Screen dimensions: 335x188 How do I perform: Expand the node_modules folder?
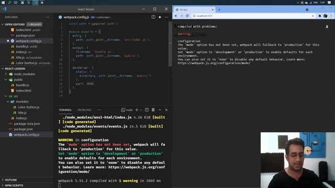point(25,74)
